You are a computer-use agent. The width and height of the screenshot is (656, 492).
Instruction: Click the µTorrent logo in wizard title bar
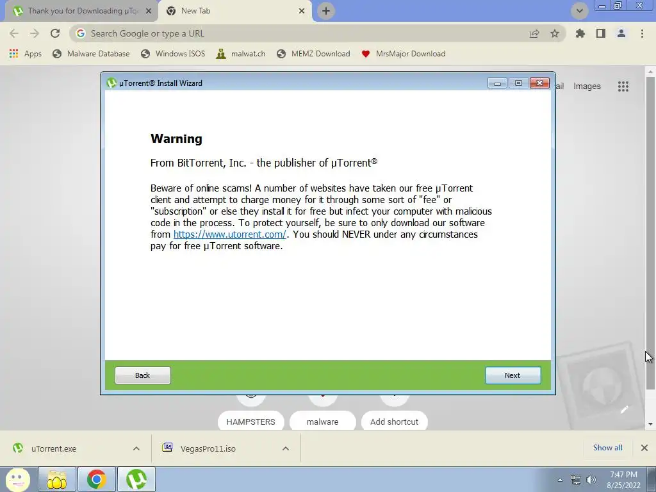(111, 83)
